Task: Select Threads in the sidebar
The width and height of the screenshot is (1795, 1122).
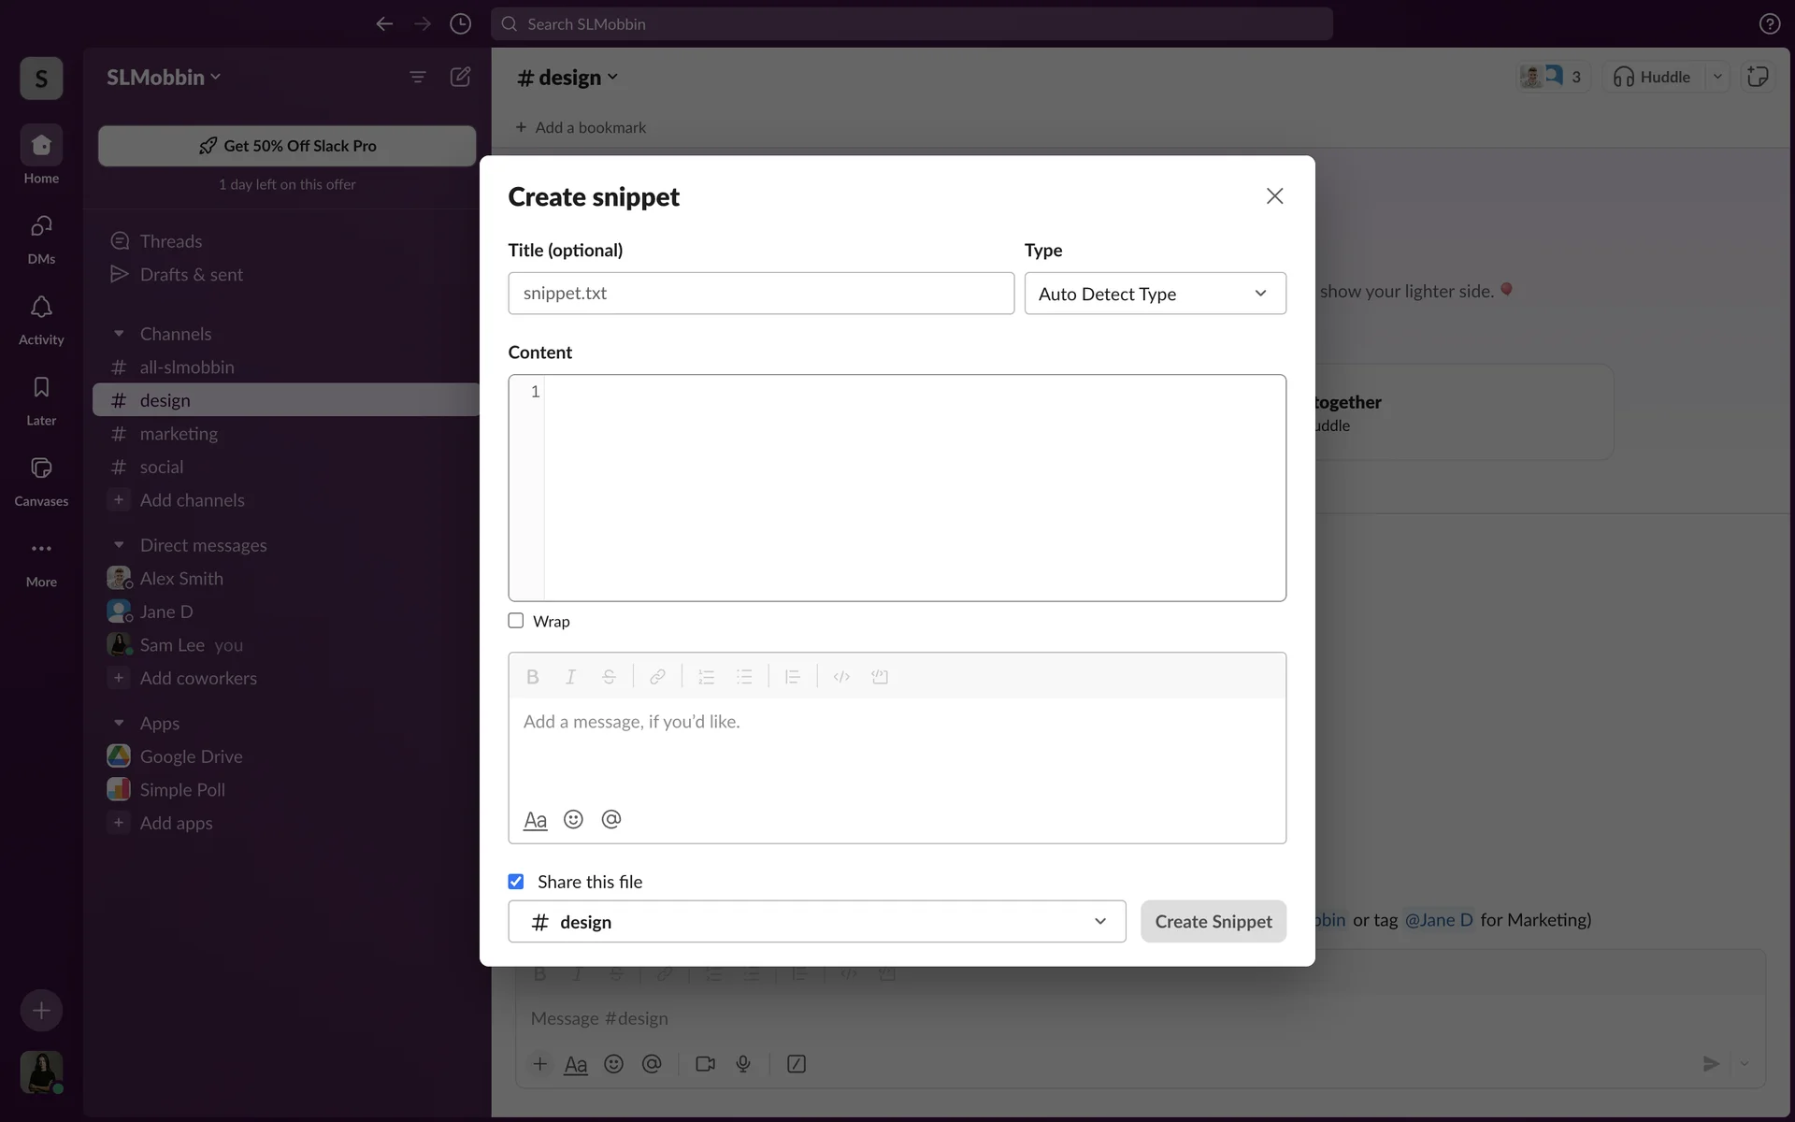Action: point(170,241)
